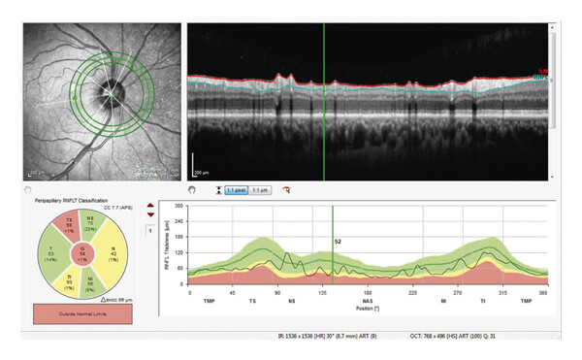Click the central G global sector
Screen dimensions: 582x360
click(82, 254)
